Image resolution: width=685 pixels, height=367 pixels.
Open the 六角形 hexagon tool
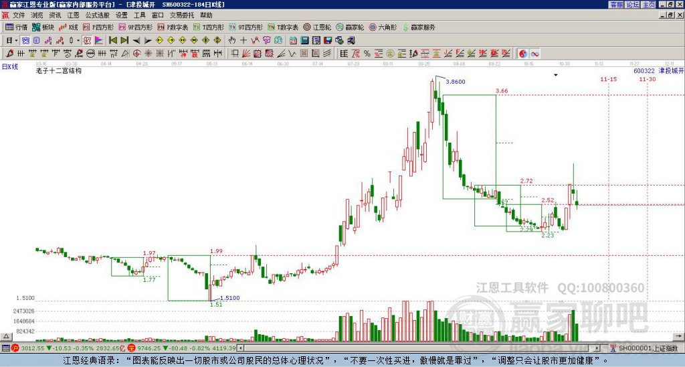(383, 27)
